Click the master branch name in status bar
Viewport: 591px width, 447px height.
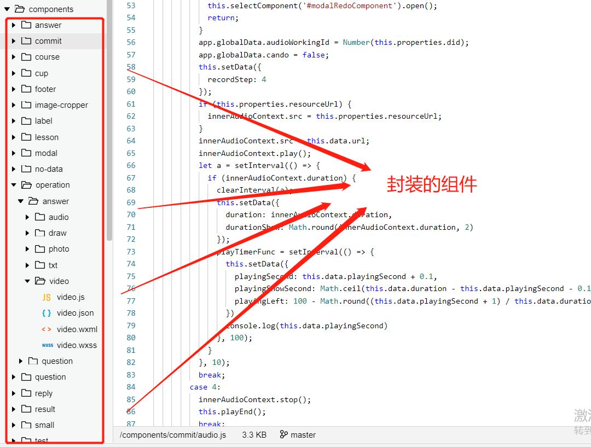(303, 435)
